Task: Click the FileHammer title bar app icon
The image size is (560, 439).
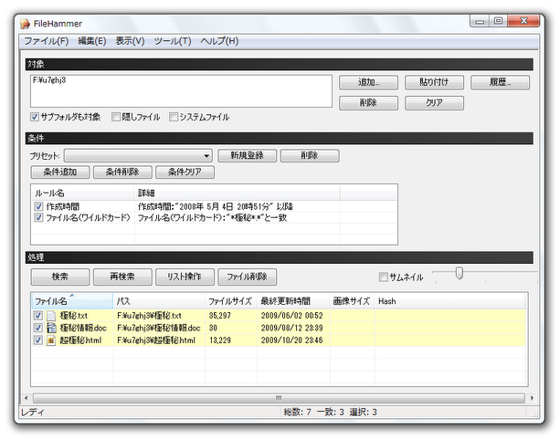Action: coord(25,24)
